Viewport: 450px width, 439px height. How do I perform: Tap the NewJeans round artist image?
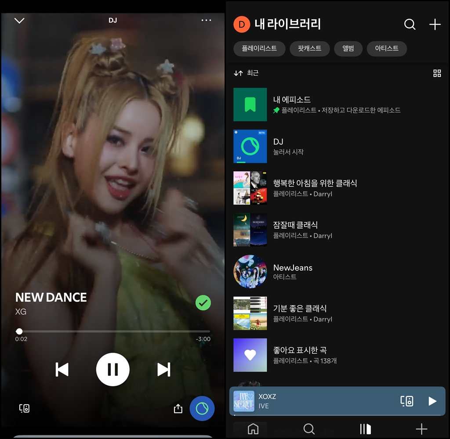click(250, 272)
